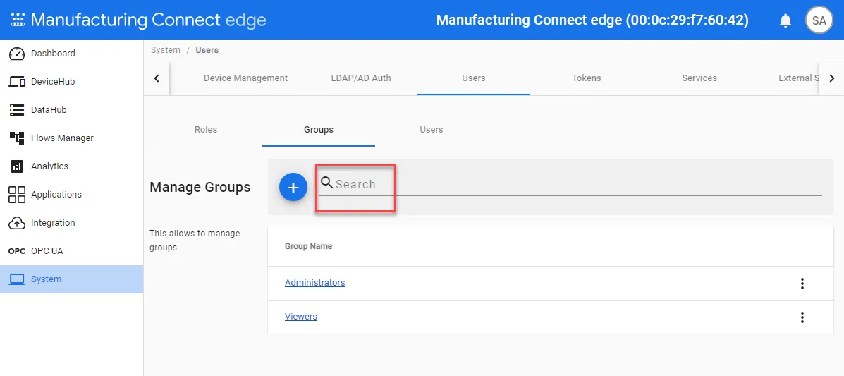This screenshot has width=844, height=376.
Task: Click 'This allows to manage groups' description
Action: click(195, 241)
